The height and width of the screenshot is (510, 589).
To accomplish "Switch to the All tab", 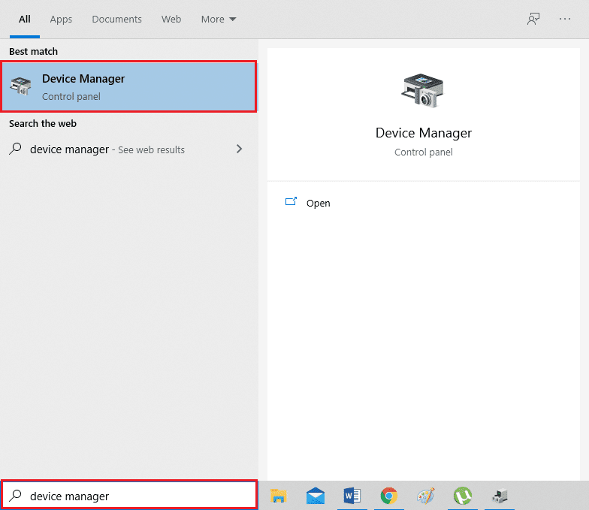I will (x=25, y=20).
